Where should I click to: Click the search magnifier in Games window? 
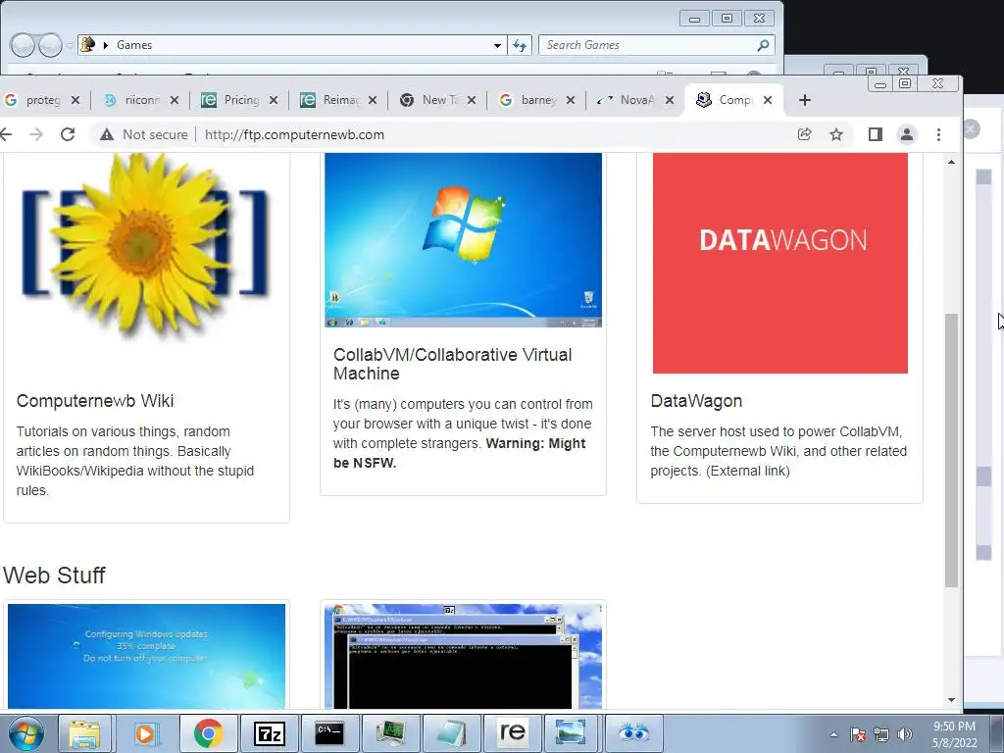click(763, 45)
